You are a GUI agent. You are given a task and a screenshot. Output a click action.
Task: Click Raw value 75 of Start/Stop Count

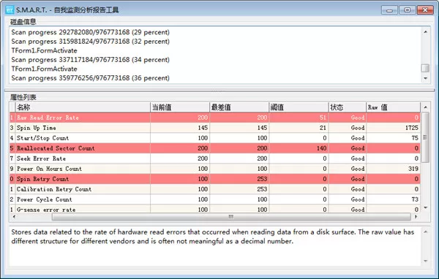tap(415, 138)
